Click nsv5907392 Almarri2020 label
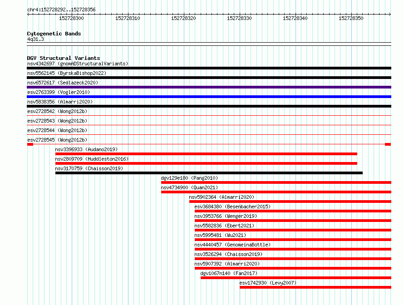Screen dimensions: 404x305 227,264
